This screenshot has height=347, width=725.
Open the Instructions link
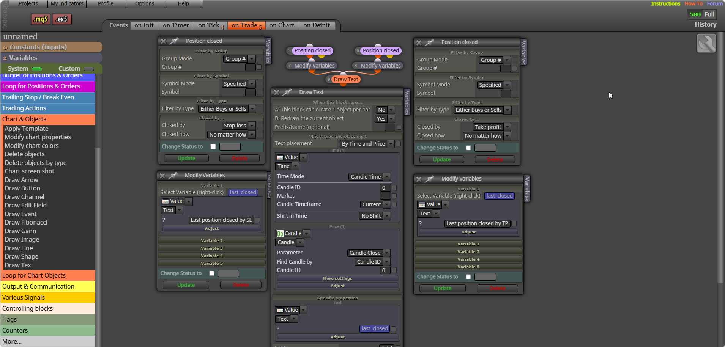pos(665,3)
